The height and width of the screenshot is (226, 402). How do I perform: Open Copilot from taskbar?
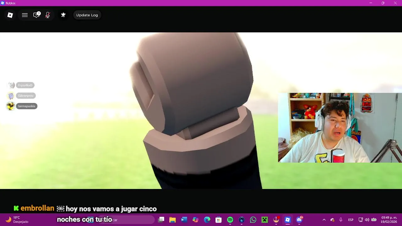(195, 220)
